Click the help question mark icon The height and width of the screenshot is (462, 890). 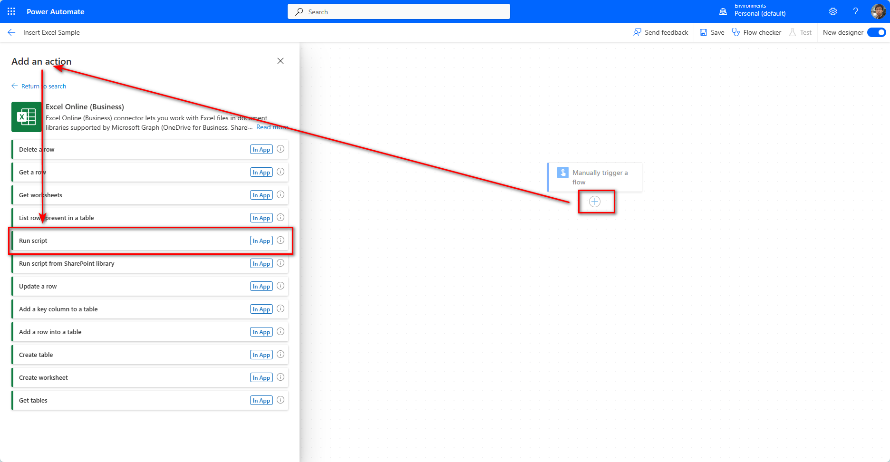(855, 11)
